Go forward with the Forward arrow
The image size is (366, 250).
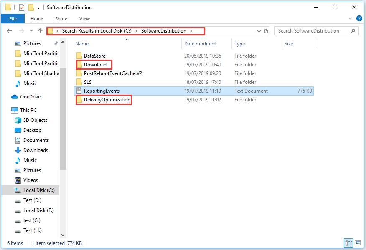pyautogui.click(x=21, y=31)
